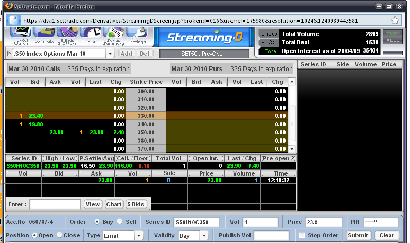Click side value B in trade list

click(169, 180)
